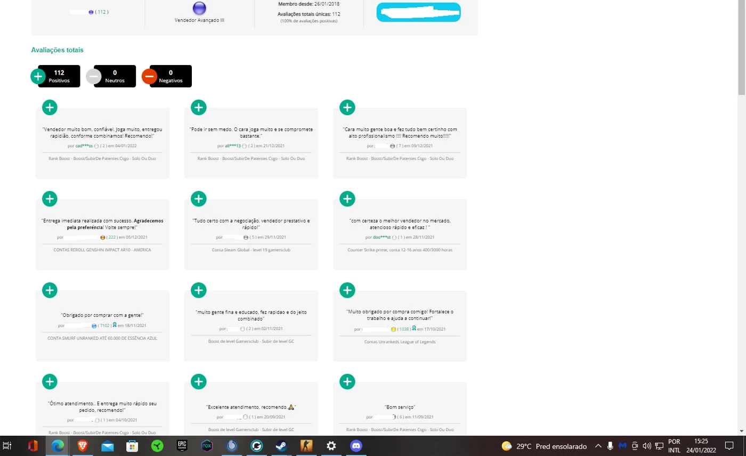The height and width of the screenshot is (456, 746).
Task: Open reviewer profile cad***ss
Action: (x=84, y=146)
